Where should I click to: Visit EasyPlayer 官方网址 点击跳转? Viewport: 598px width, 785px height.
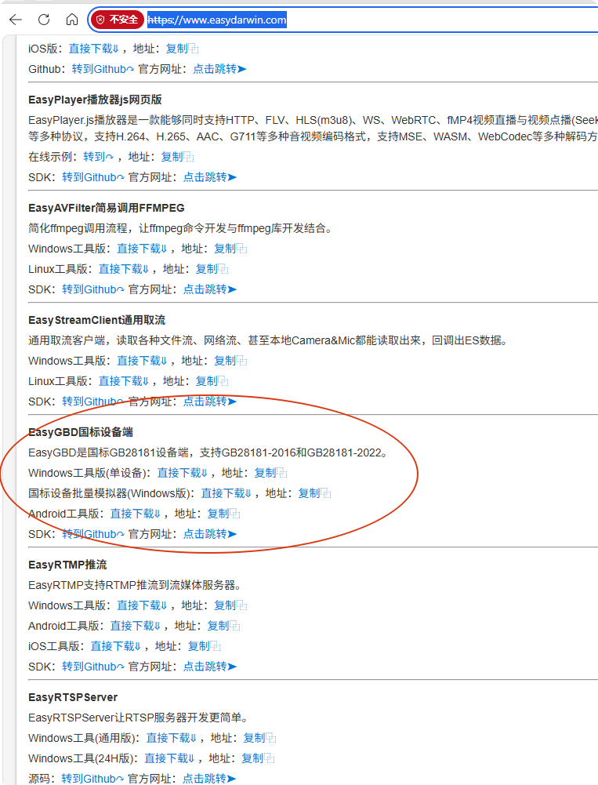[x=210, y=177]
